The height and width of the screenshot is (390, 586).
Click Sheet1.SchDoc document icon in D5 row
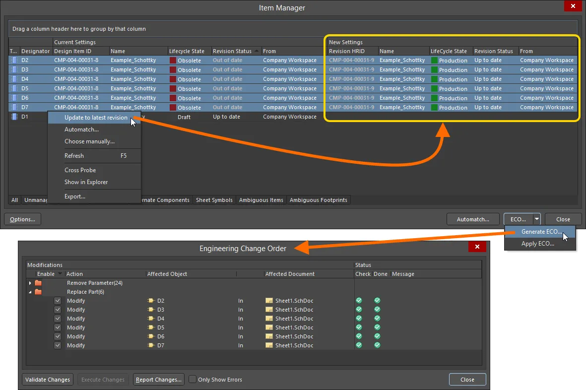[x=269, y=327]
